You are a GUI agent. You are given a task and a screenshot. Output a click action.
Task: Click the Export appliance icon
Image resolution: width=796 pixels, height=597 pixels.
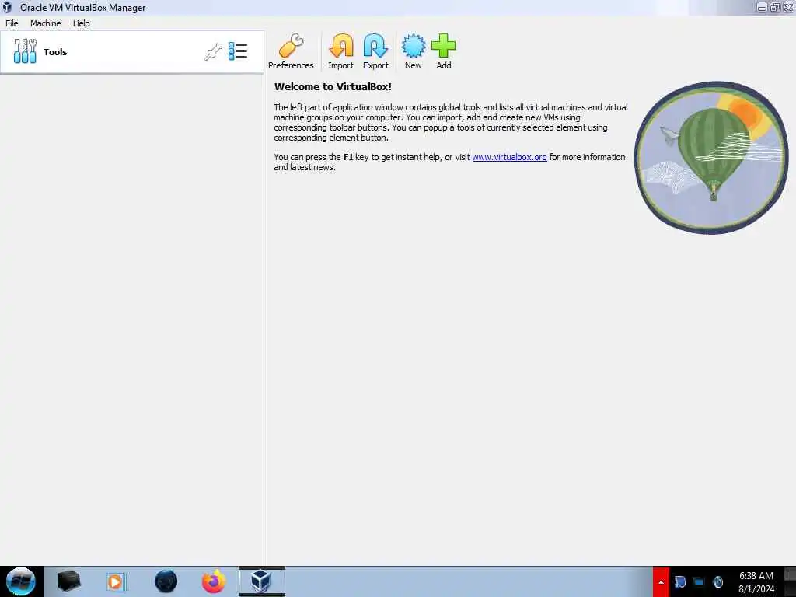click(x=375, y=51)
